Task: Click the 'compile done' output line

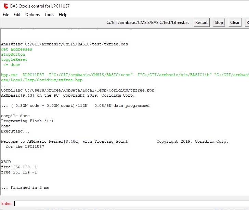Action: (15, 116)
